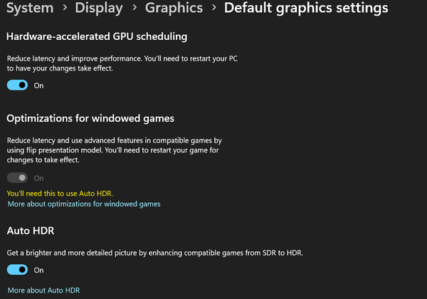Image resolution: width=427 pixels, height=299 pixels.
Task: Select the Hardware-accelerated GPU scheduling heading
Action: (97, 36)
